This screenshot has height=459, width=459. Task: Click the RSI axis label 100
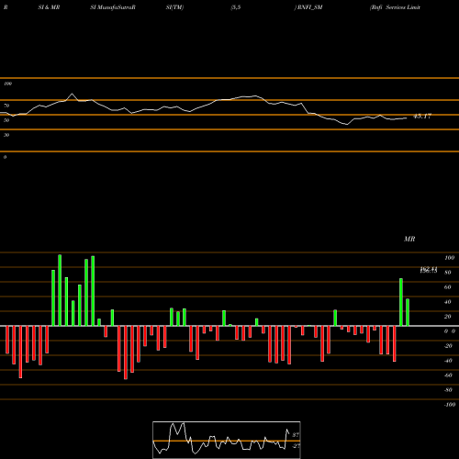[x=7, y=84]
